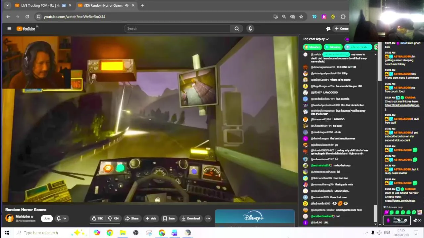Click the Share button under the video
Image resolution: width=424 pixels, height=238 pixels.
point(132,218)
